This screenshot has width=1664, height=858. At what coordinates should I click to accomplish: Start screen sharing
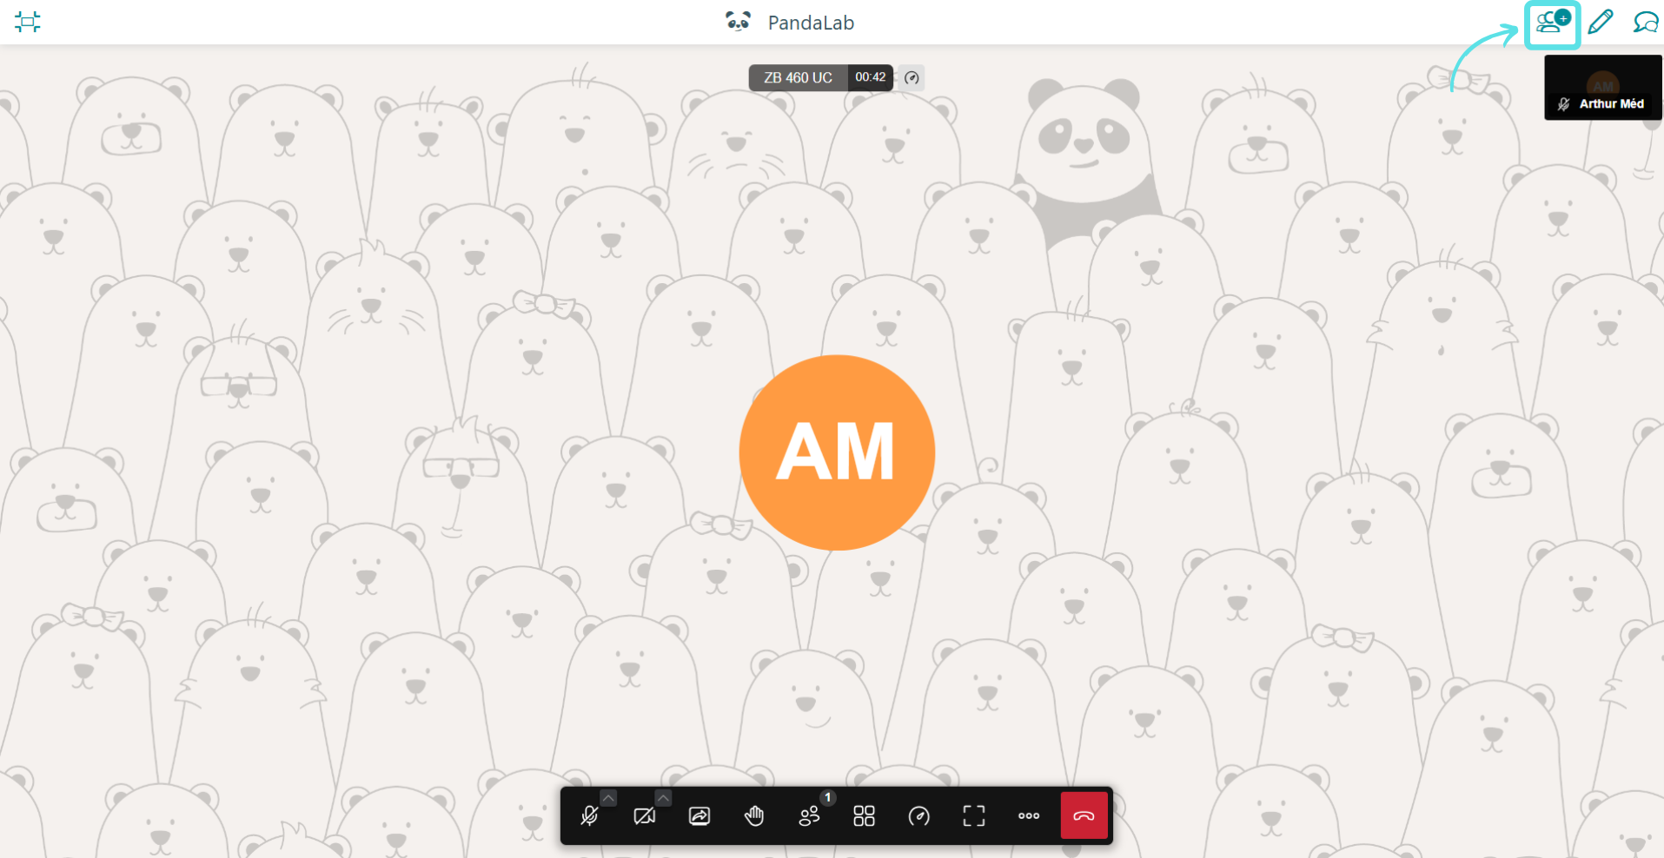(x=699, y=816)
